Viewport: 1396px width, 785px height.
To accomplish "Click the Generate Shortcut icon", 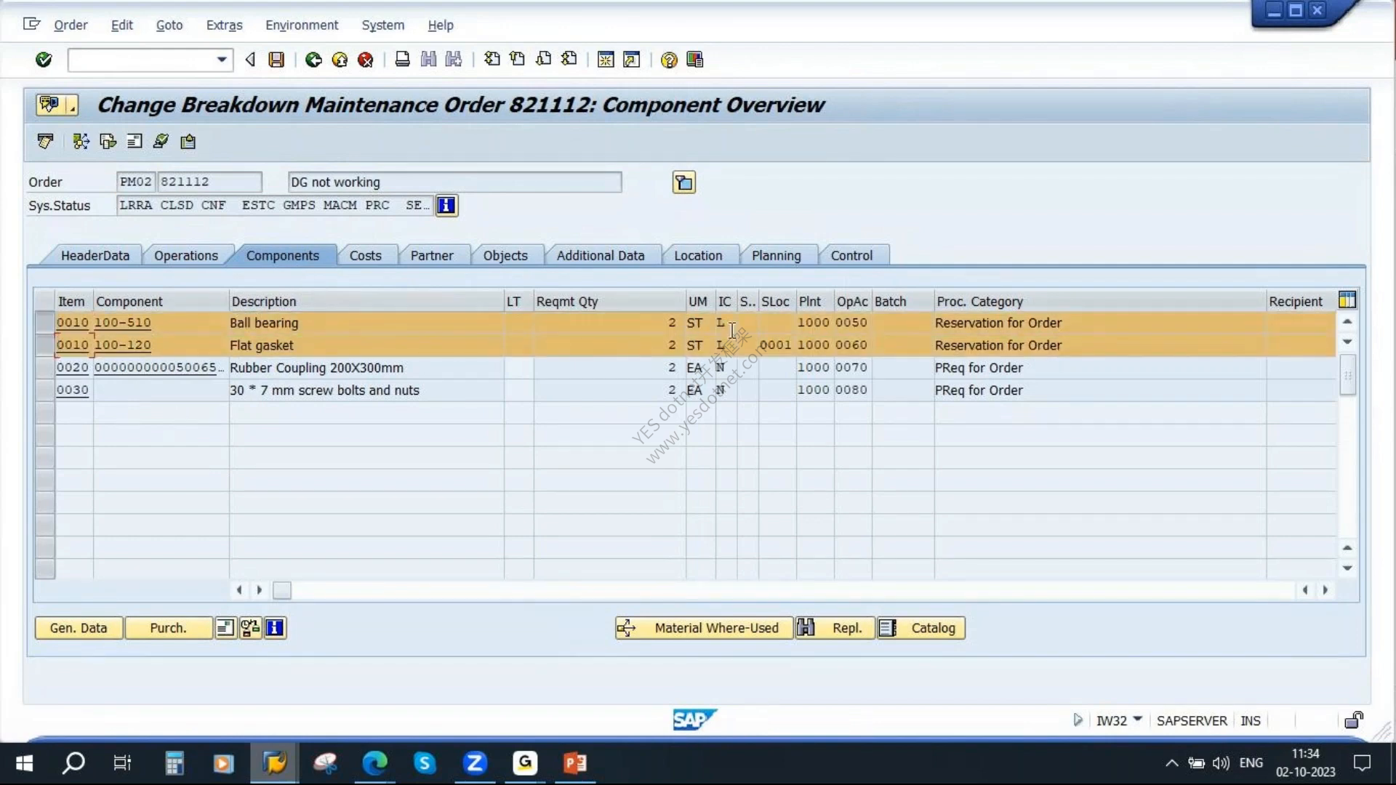I will [x=632, y=60].
